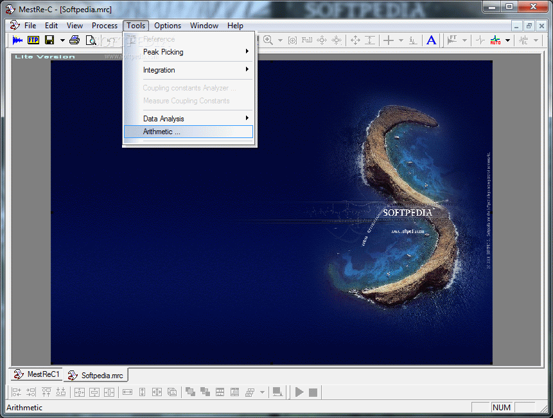
Task: Print using the printer icon
Action: [x=75, y=40]
